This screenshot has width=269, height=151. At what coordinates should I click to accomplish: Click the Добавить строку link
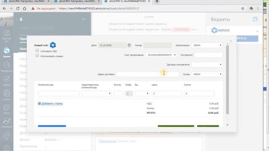pyautogui.click(x=52, y=104)
